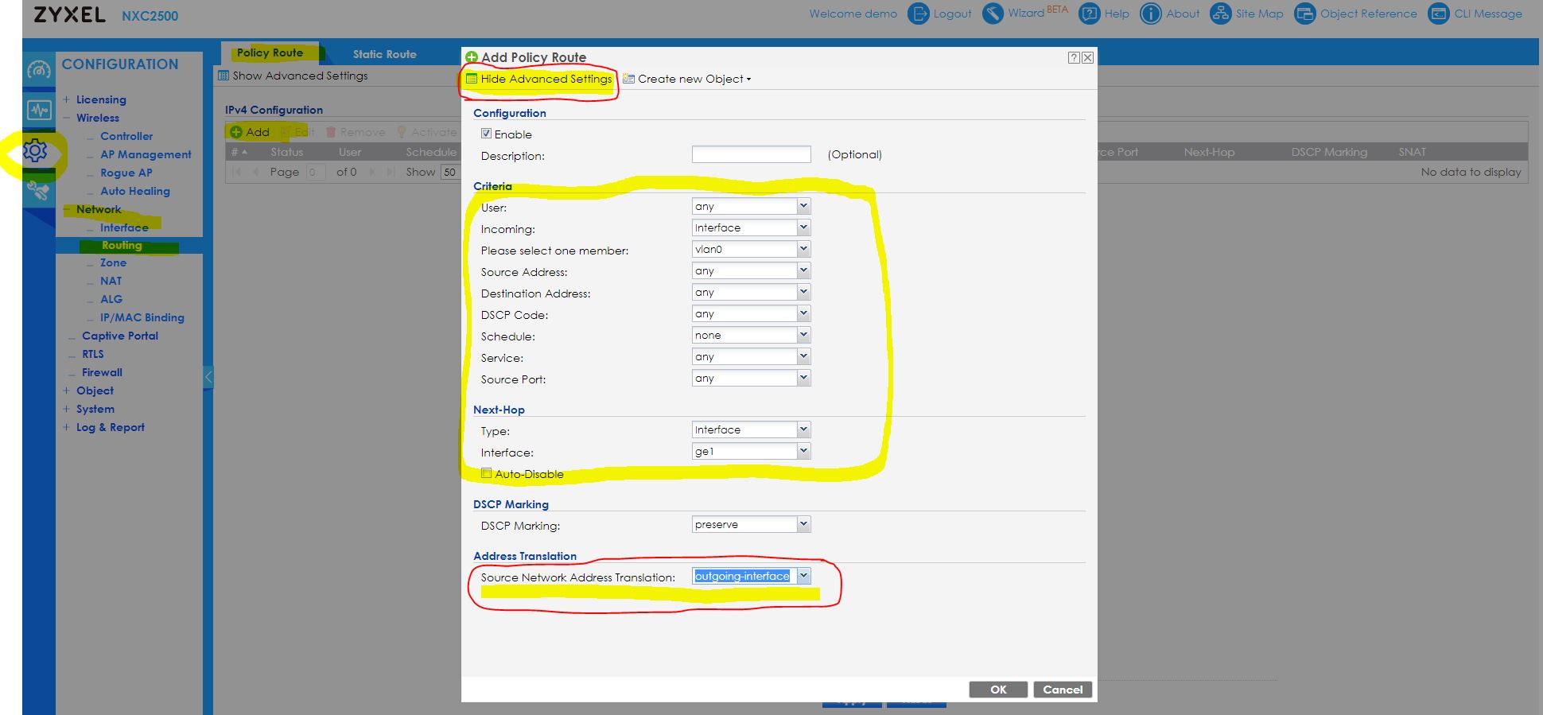The image size is (1543, 715).
Task: Click Hide Advanced Settings
Action: pos(539,79)
